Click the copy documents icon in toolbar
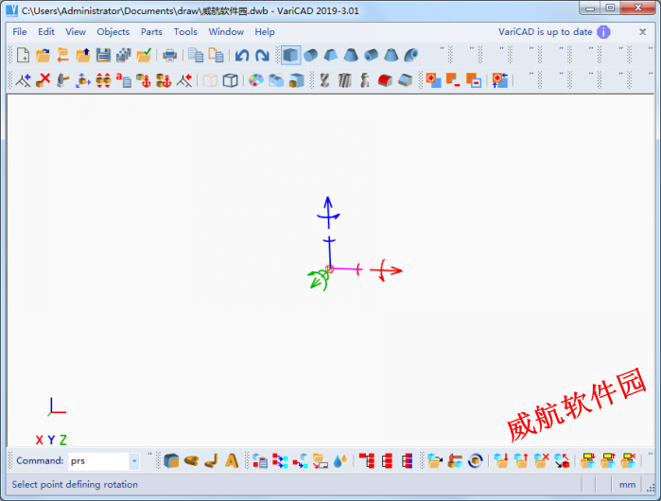This screenshot has height=501, width=661. pos(196,55)
